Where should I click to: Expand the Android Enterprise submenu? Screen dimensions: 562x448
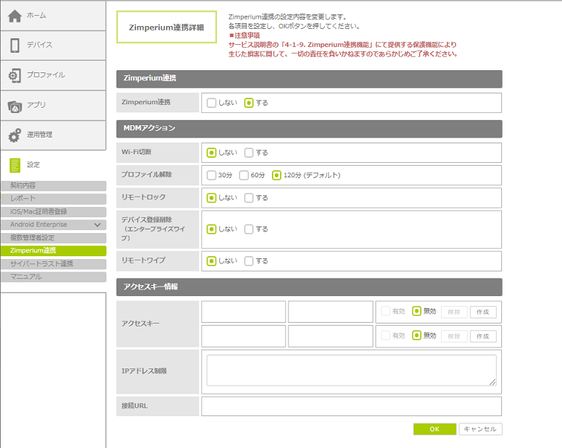(x=97, y=225)
